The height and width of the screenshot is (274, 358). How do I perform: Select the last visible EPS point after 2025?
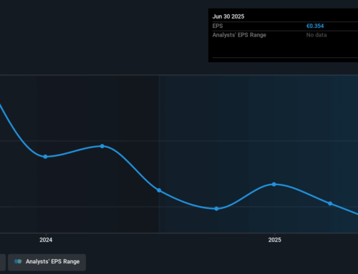tap(330, 203)
